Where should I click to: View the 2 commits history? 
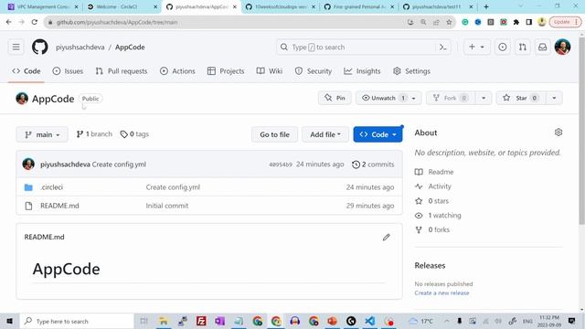coord(373,164)
